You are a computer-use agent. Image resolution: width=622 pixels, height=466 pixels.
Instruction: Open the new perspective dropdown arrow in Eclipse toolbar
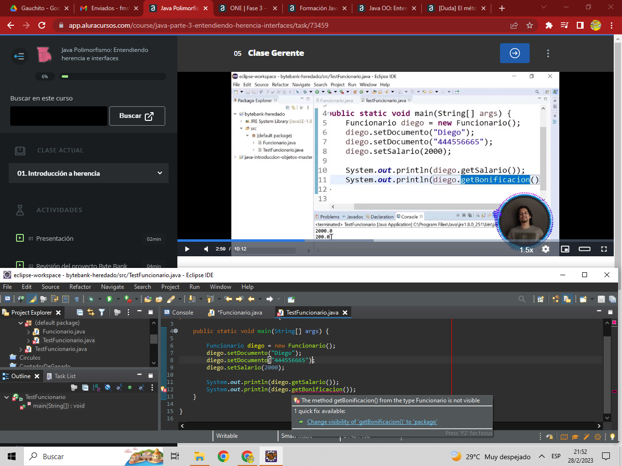click(592, 299)
